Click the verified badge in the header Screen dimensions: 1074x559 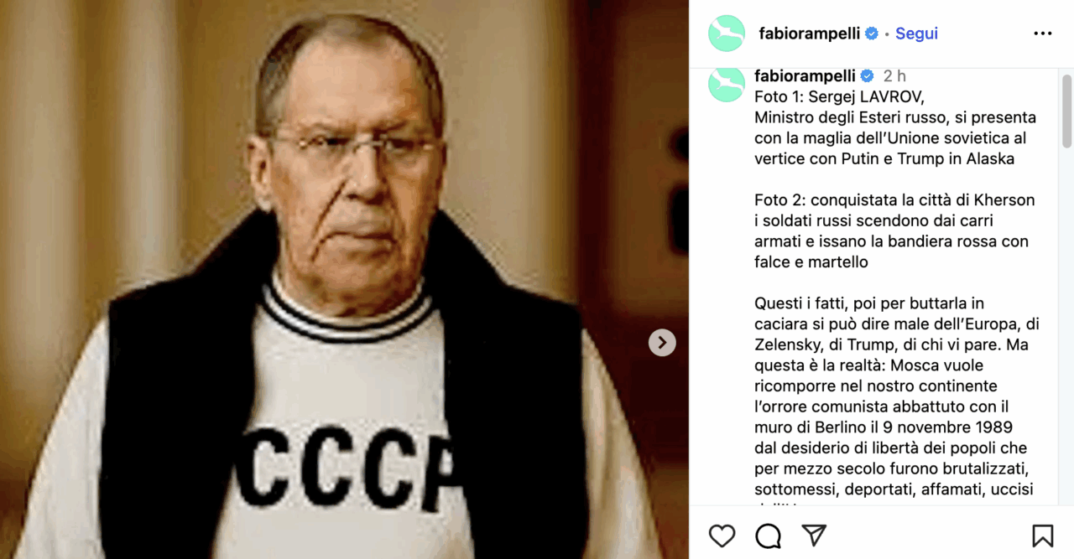coord(872,34)
